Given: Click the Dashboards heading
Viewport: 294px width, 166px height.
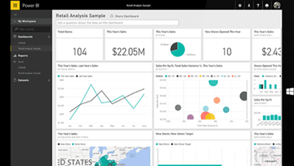Looking at the screenshot, I should [x=25, y=37].
